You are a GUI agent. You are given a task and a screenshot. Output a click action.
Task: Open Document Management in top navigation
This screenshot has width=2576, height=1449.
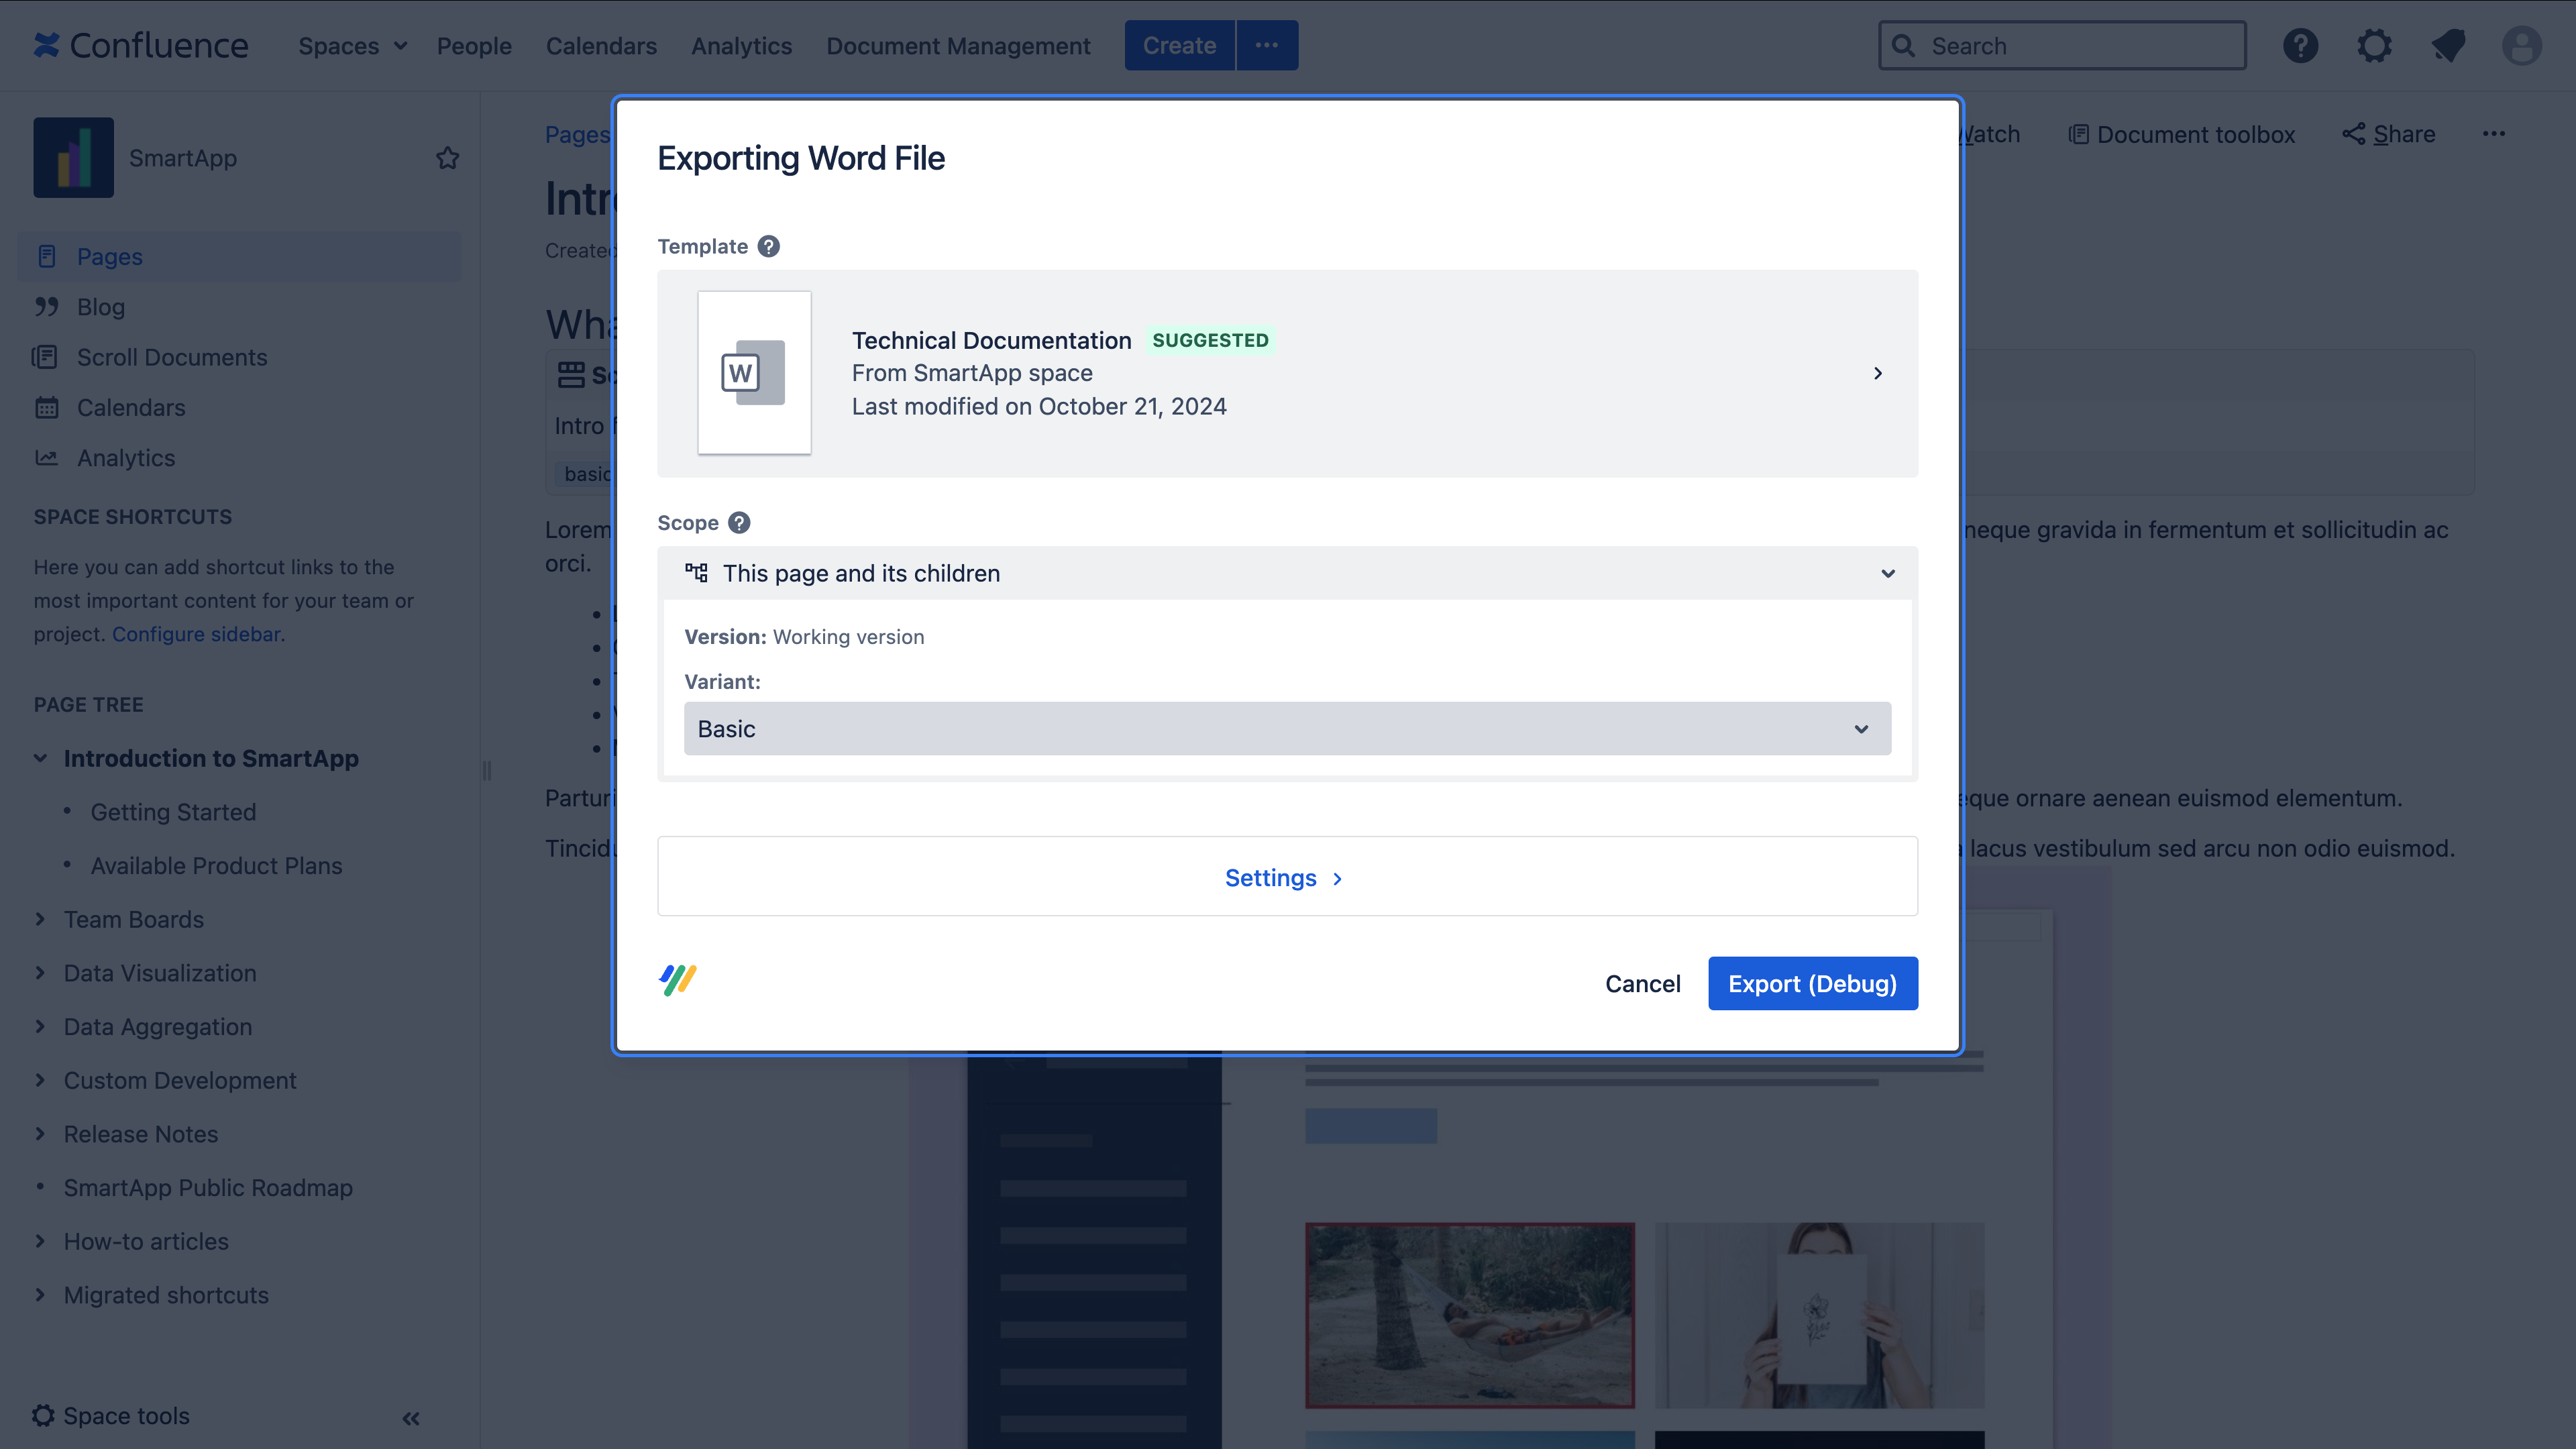[957, 46]
